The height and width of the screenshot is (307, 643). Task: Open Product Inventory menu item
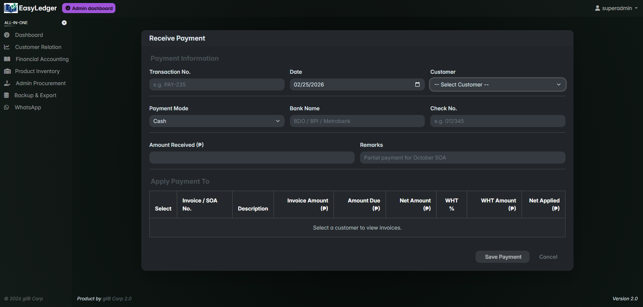coord(37,71)
